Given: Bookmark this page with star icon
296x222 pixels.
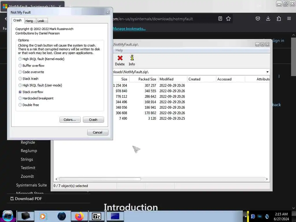Looking at the screenshot, I should coord(228,18).
